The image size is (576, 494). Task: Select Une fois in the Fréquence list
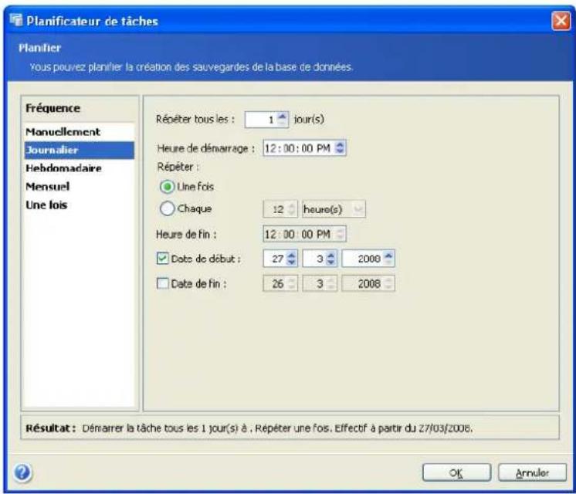tap(80, 205)
